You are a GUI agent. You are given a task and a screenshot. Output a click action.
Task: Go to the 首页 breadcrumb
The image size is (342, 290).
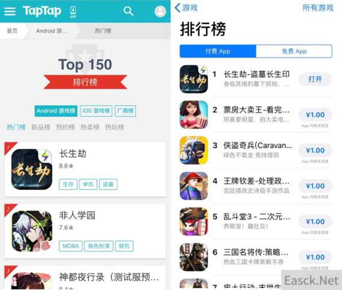(12, 31)
